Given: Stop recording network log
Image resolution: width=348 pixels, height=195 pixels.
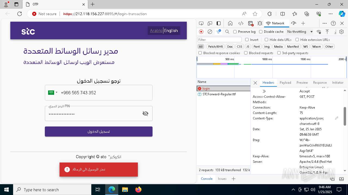Looking at the screenshot, I should [x=201, y=32].
